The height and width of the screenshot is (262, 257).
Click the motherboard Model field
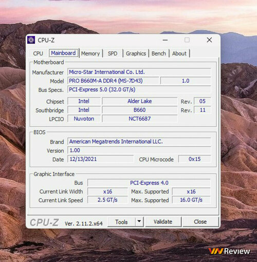(113, 81)
